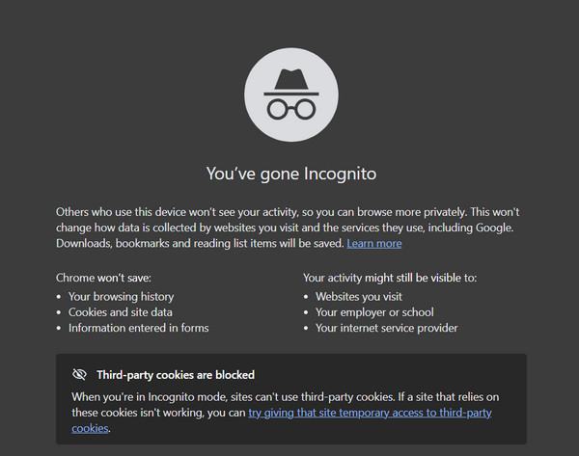Image resolution: width=579 pixels, height=456 pixels.
Task: Click the dark third-party cookies info card
Action: 291,399
